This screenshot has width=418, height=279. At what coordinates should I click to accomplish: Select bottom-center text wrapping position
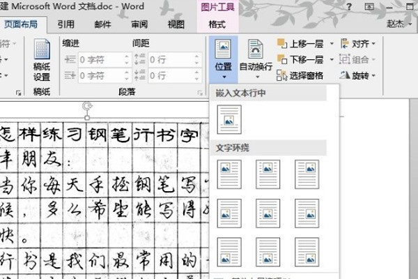(x=268, y=250)
